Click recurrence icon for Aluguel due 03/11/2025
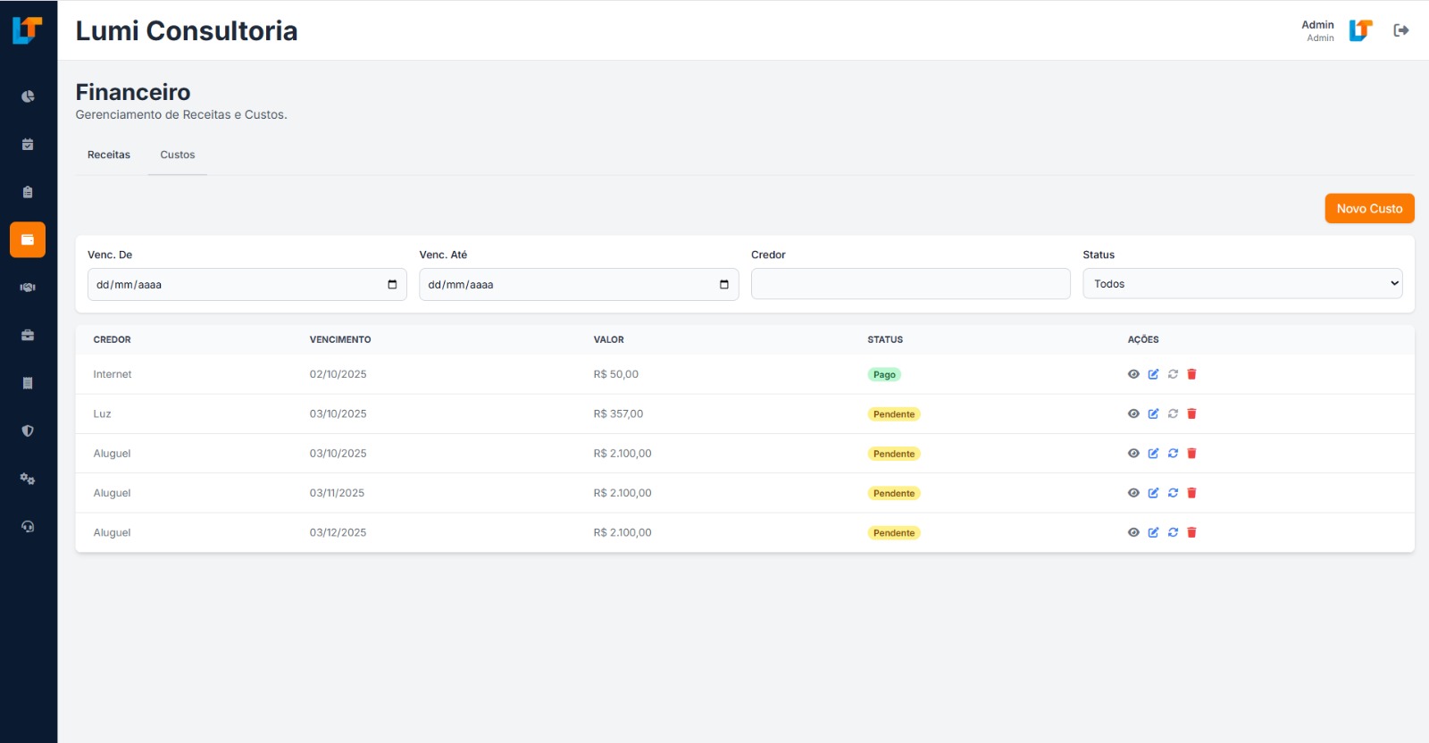Viewport: 1429px width, 743px height. [x=1173, y=493]
